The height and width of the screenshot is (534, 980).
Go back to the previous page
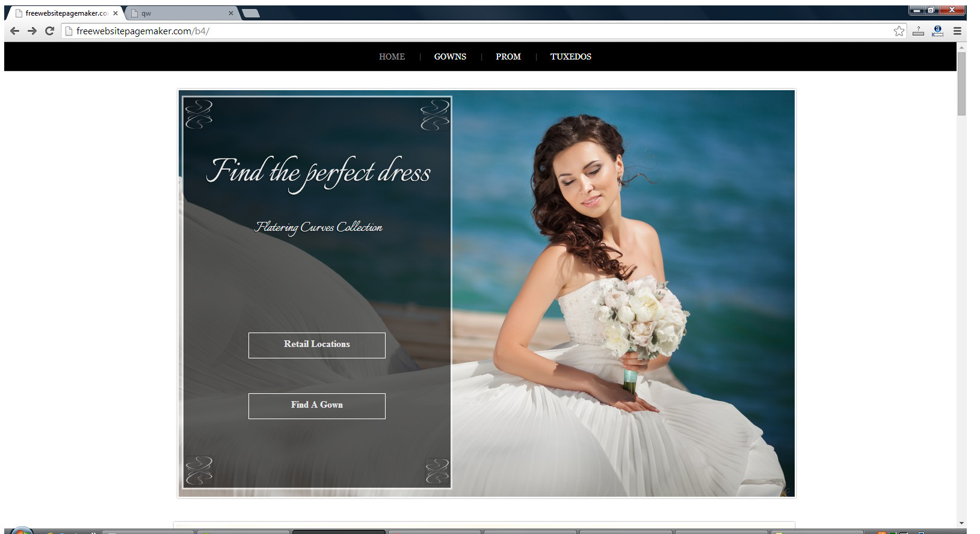pyautogui.click(x=14, y=31)
